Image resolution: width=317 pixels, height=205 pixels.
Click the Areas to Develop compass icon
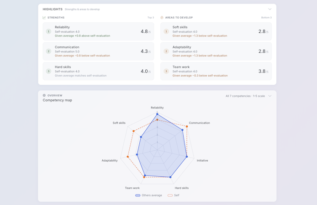162,17
